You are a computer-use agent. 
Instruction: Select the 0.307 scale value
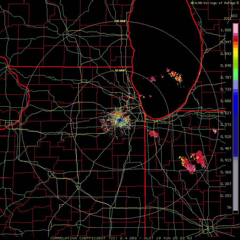tap(226, 184)
